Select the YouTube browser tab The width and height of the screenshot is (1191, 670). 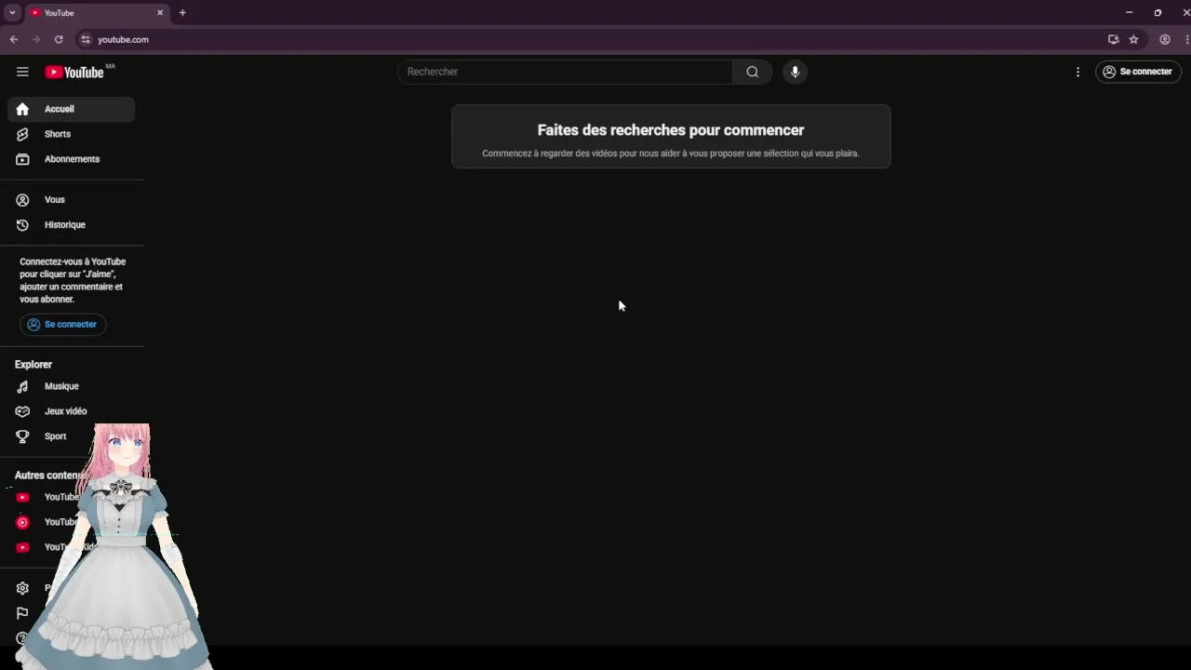[96, 13]
